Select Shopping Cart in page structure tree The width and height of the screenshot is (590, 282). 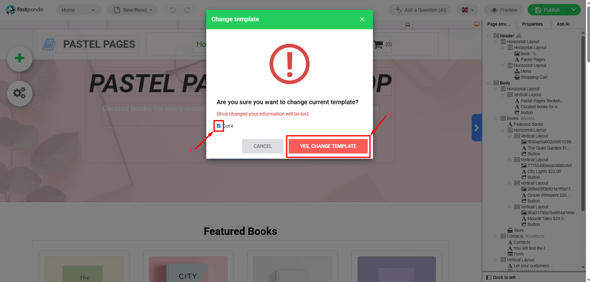534,77
